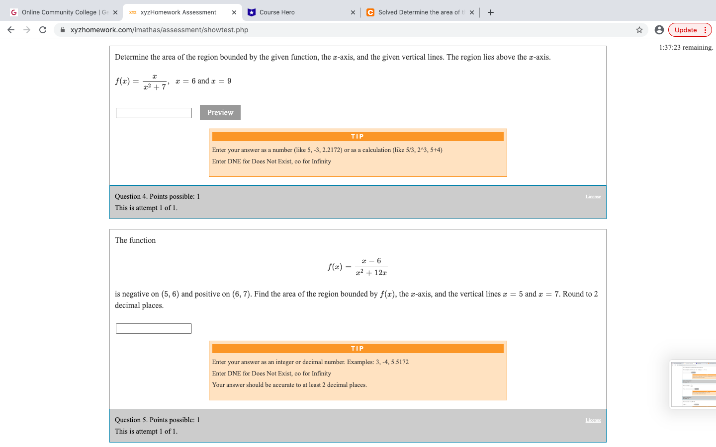
Task: Switch to the Online Community College tab
Action: pos(60,12)
